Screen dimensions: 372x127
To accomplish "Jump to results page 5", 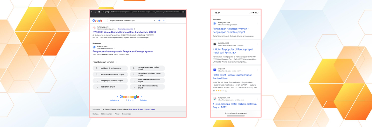I will [x=133, y=100].
